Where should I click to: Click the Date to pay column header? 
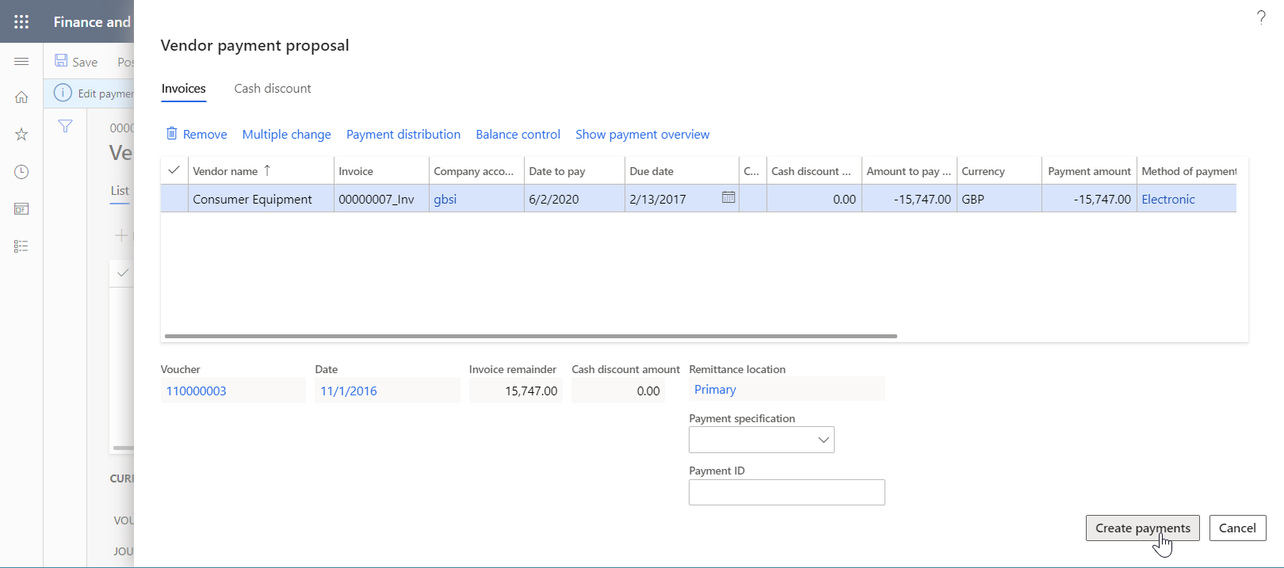click(575, 171)
